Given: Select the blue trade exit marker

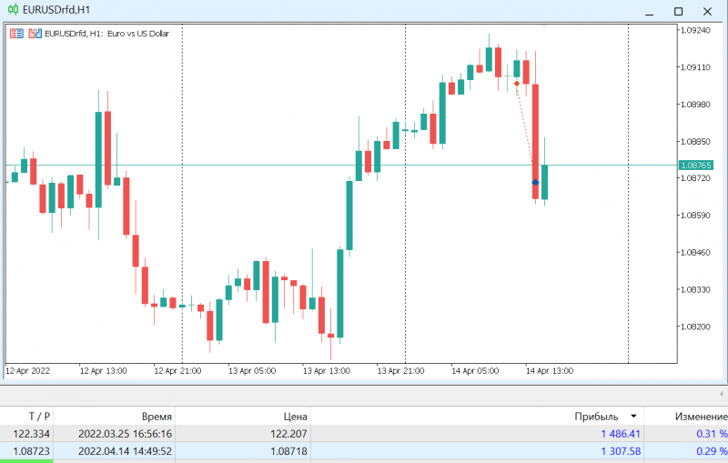Looking at the screenshot, I should (535, 182).
